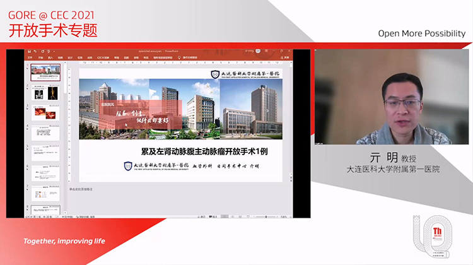Switch to the 审阅 (Review) ribbon tab
Viewport: 473px width, 265px height.
pos(117,57)
